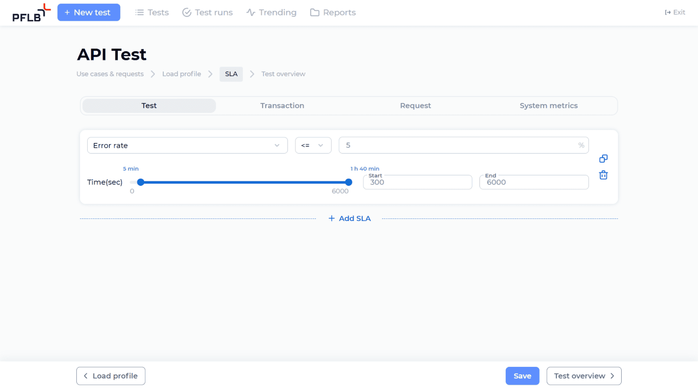Click the Tests menu icon

click(x=140, y=12)
